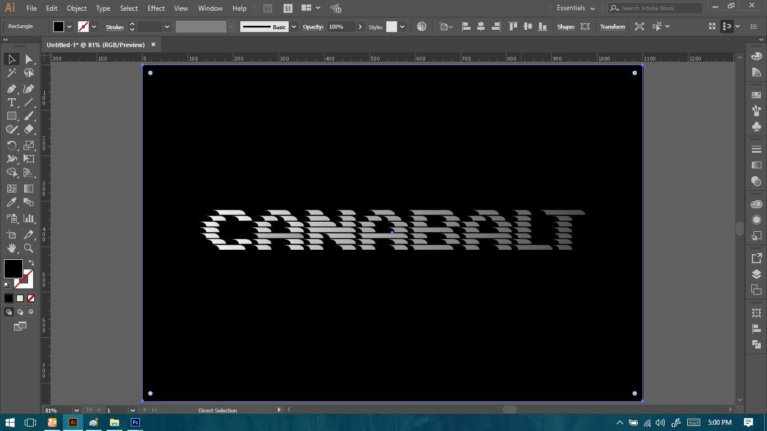767x431 pixels.
Task: Set paint mode to Color
Action: click(x=9, y=299)
